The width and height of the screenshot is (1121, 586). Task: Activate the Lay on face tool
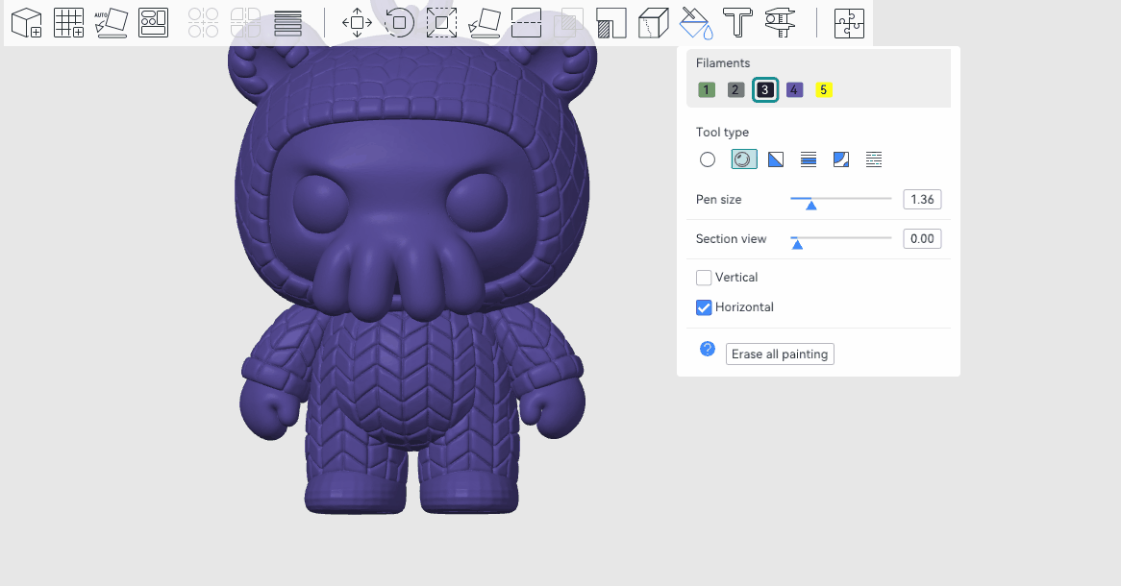tap(484, 23)
